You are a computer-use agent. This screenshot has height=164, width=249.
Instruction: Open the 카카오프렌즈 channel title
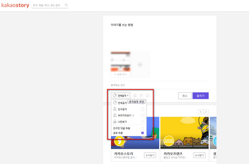(x=173, y=154)
